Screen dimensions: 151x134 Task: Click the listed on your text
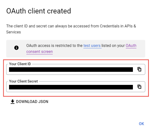coord(113,46)
